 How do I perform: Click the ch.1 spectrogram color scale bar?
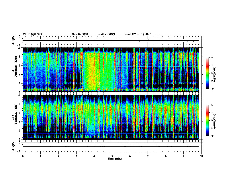click(207, 73)
